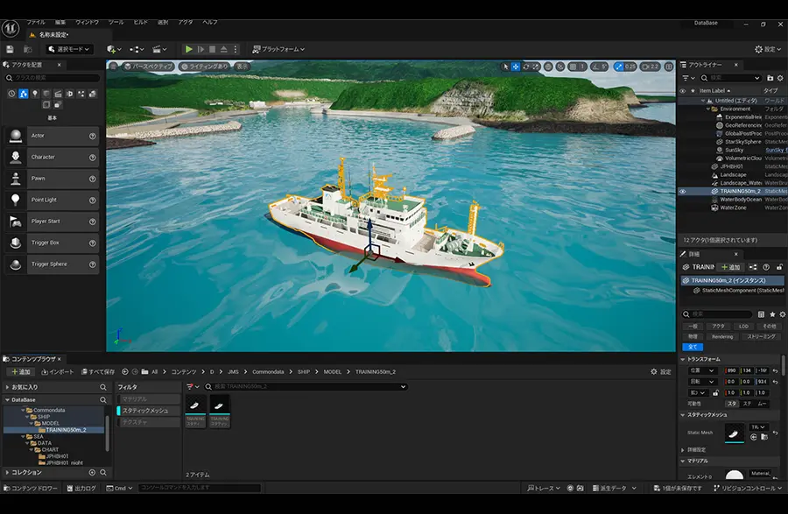Image resolution: width=788 pixels, height=514 pixels.
Task: Open outliner settings gear icon
Action: 782,78
